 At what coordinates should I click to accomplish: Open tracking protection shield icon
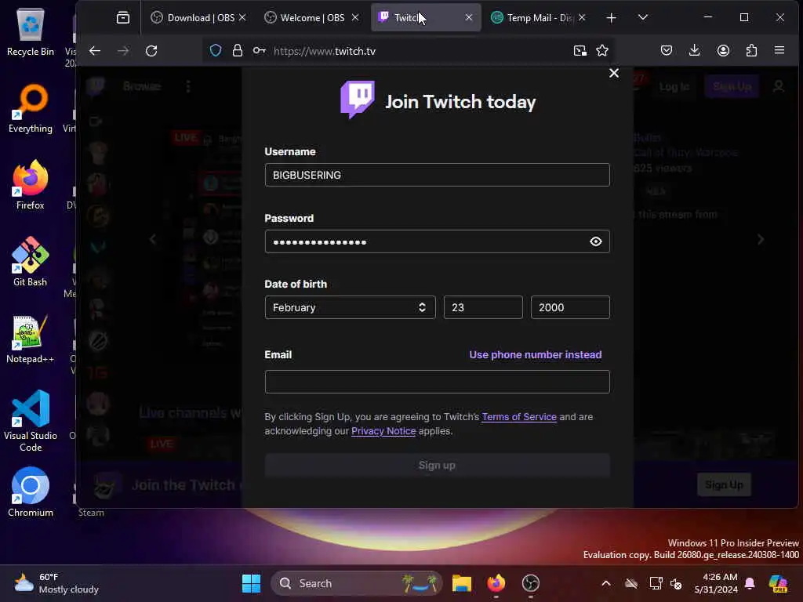coord(216,51)
